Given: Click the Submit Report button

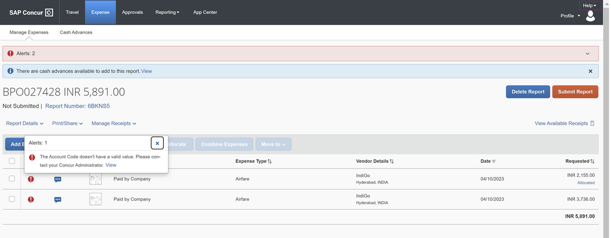Looking at the screenshot, I should (575, 92).
